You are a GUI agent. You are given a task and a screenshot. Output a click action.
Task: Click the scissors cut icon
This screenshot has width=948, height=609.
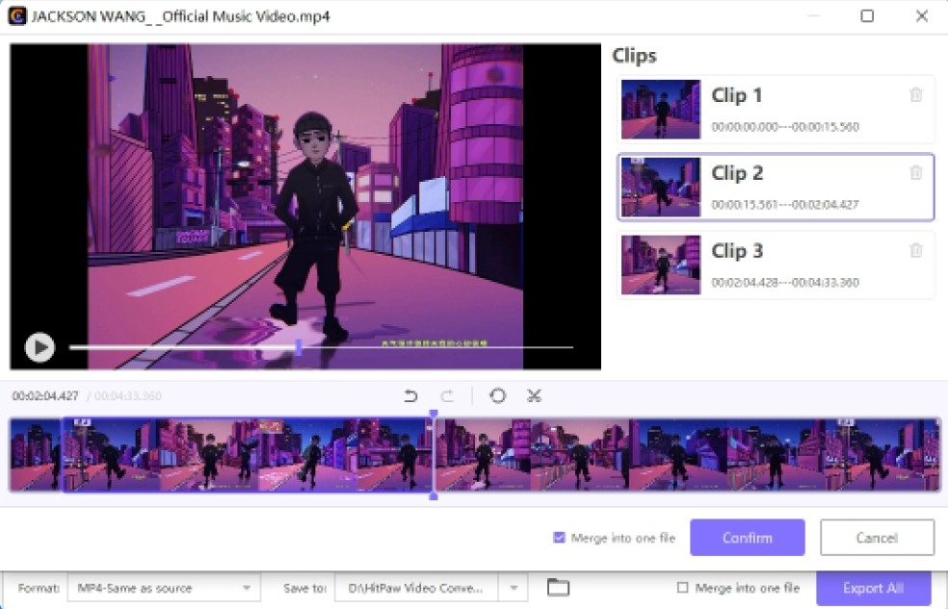pos(534,396)
